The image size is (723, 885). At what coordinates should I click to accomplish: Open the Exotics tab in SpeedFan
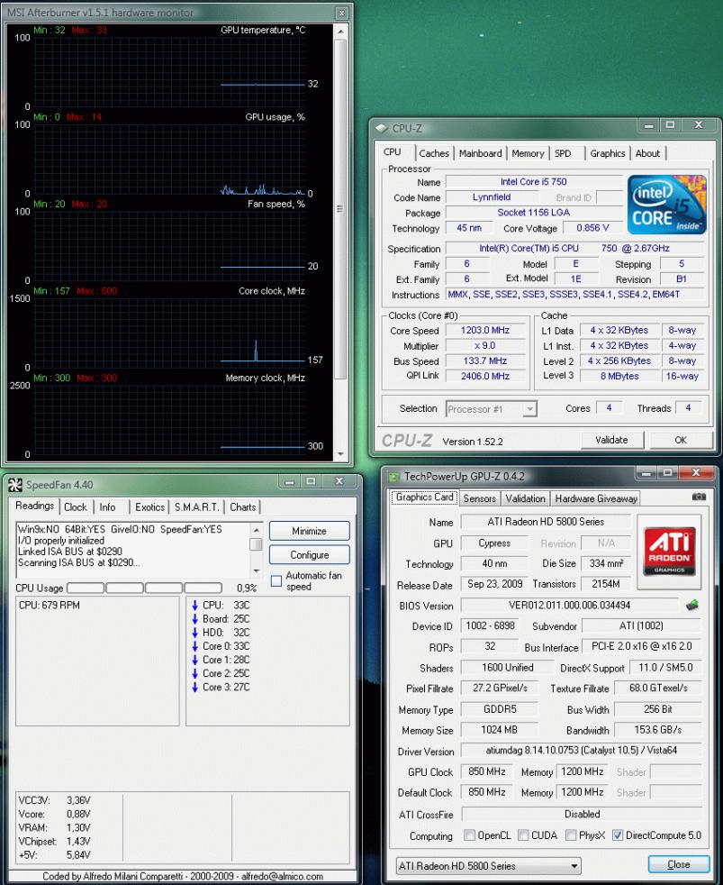point(149,506)
